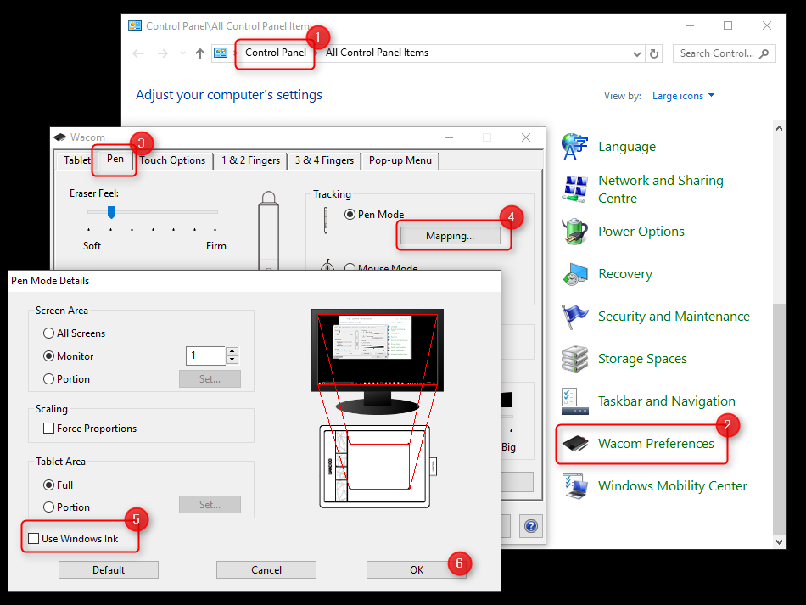Screen dimensions: 806x605
Task: Toggle the Use Windows Ink checkbox
Action: click(x=33, y=538)
